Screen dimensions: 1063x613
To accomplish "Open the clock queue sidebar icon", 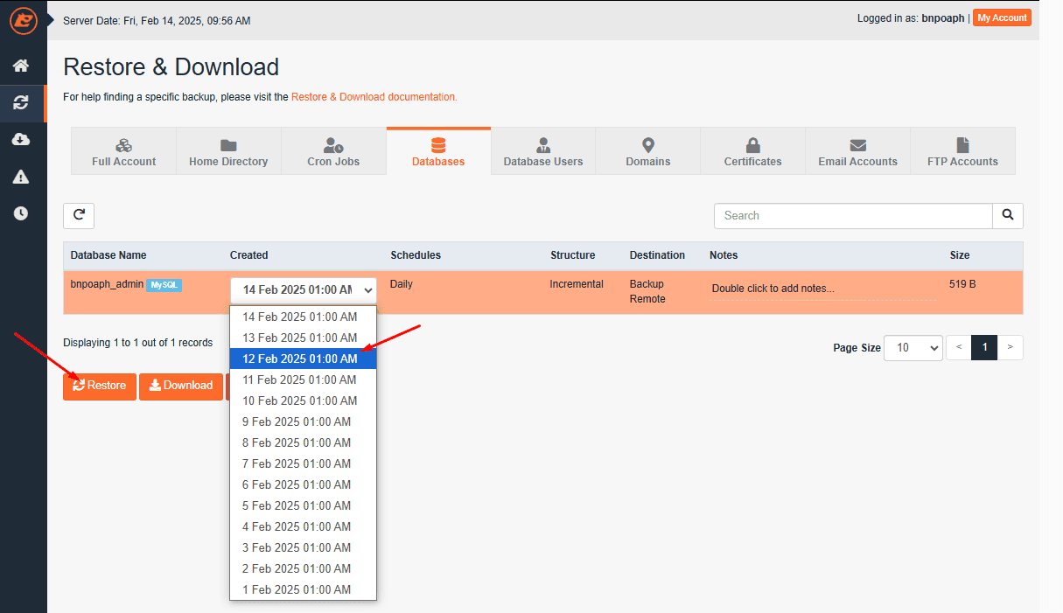I will (21, 213).
